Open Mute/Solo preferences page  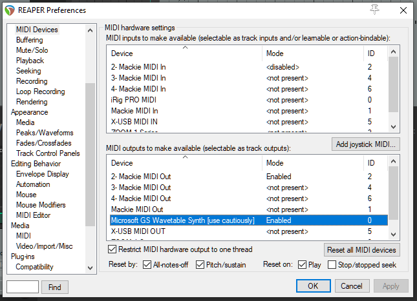point(32,50)
